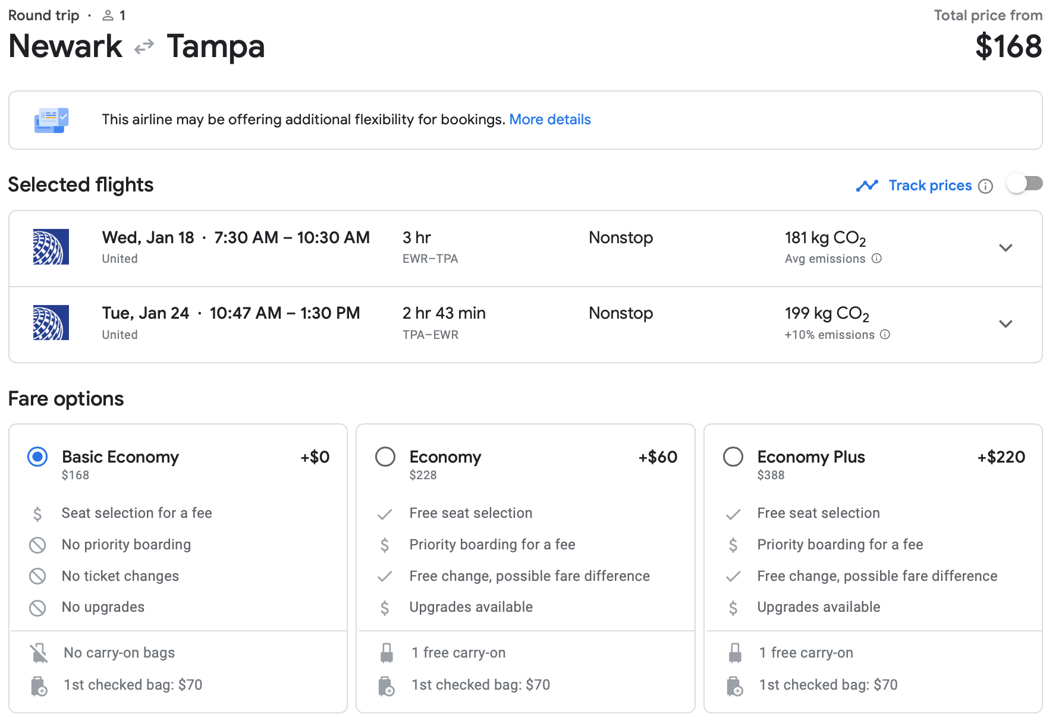Click the passenger count person icon

coord(108,15)
